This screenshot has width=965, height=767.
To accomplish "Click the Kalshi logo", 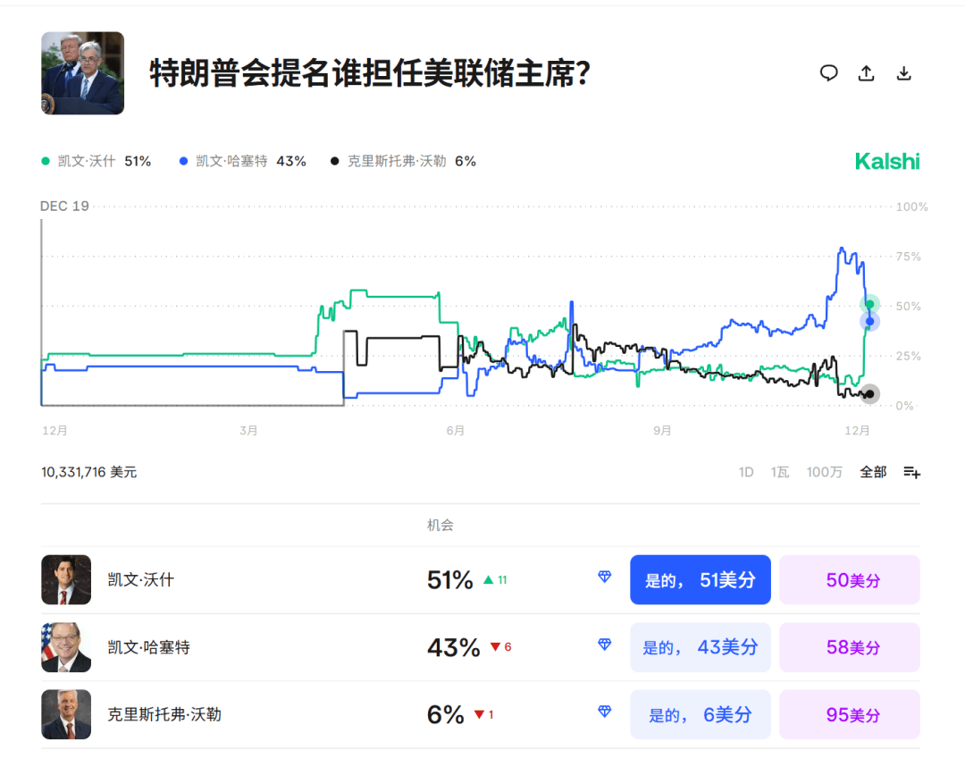I will pyautogui.click(x=887, y=161).
